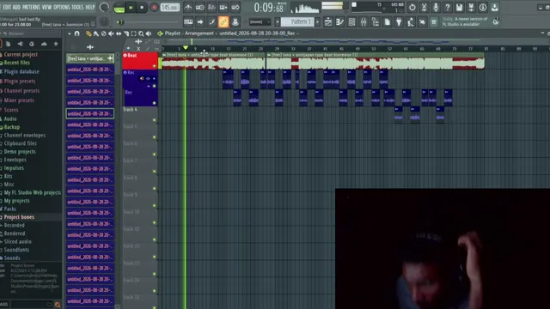Open the (none) snap dropdown
550x309 pixels.
(260, 22)
